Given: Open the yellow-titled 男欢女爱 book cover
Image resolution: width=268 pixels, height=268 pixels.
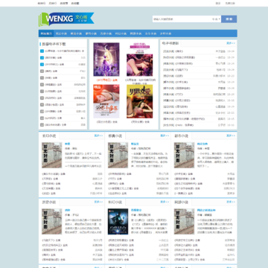Looking at the screenshot, I should [140, 101].
